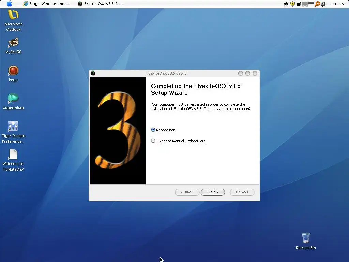Screen dimensions: 349x262
Task: Select the Welcome to FlyakiteOSX file icon
Action: click(13, 160)
